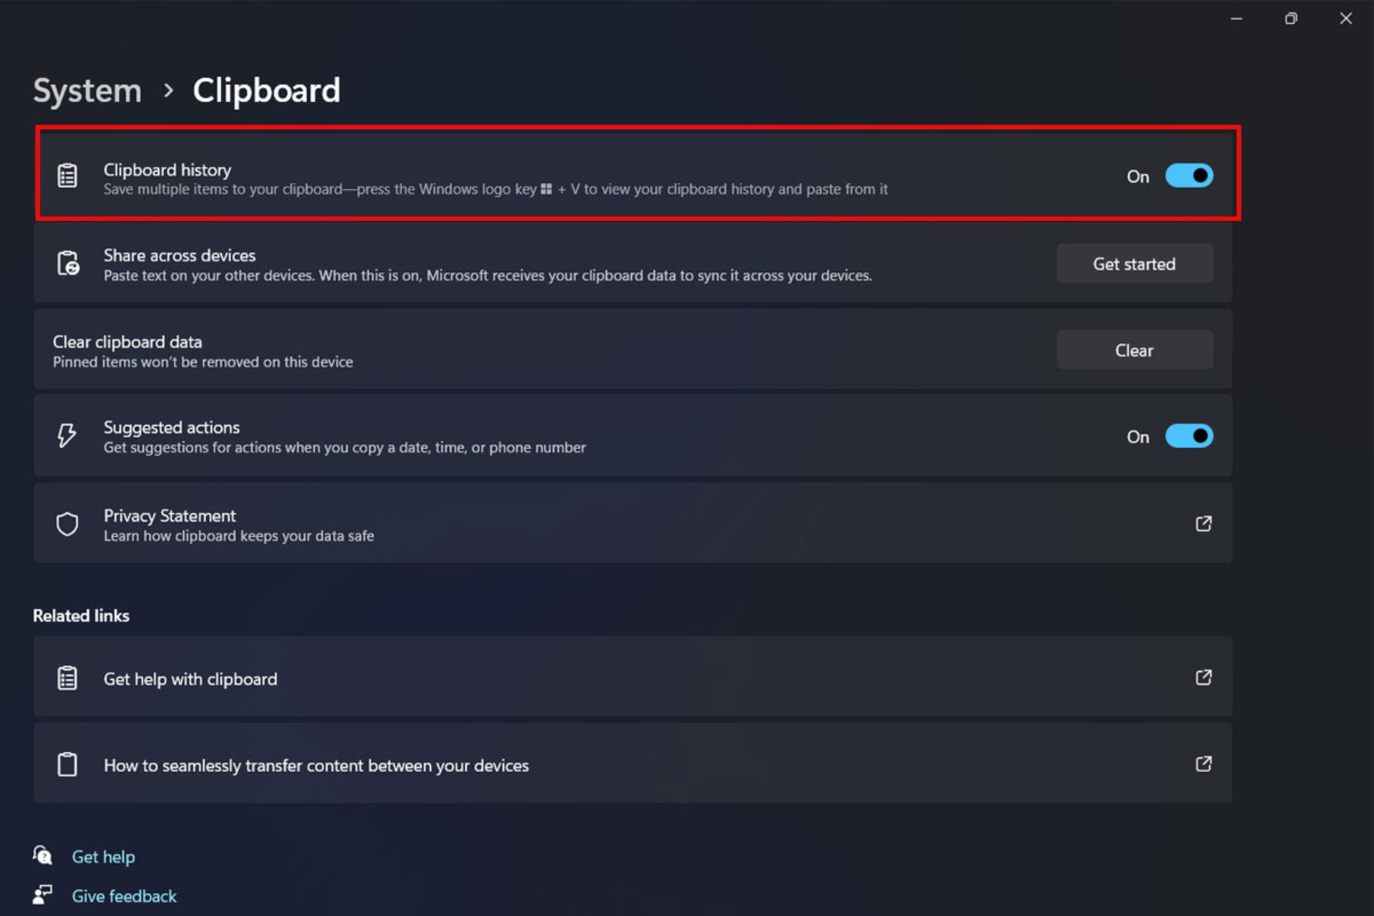This screenshot has width=1374, height=916.
Task: Click the Share across devices sync icon
Action: coord(68,263)
